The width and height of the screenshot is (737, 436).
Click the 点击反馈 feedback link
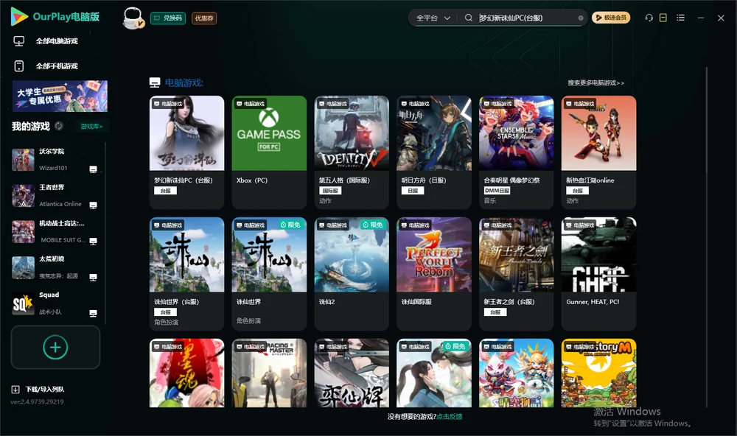pyautogui.click(x=450, y=417)
